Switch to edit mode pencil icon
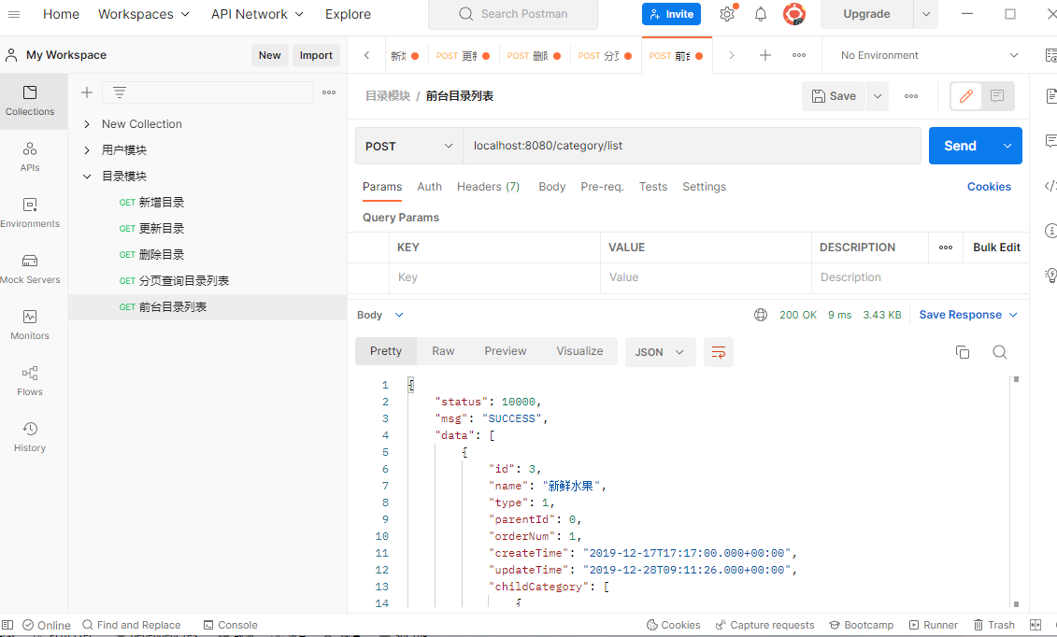1057x637 pixels. click(x=966, y=96)
